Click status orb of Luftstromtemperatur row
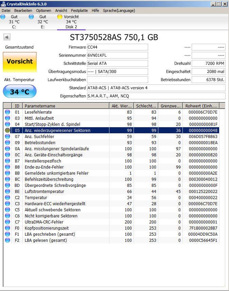The height and width of the screenshot is (291, 229). (x=7, y=191)
